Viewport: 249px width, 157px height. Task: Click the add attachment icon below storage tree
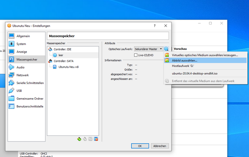point(90,139)
